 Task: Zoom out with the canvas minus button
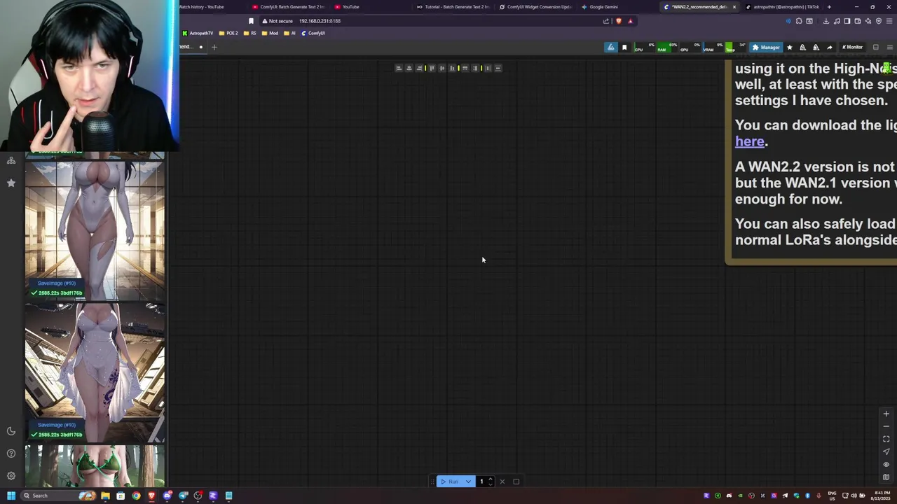click(886, 426)
